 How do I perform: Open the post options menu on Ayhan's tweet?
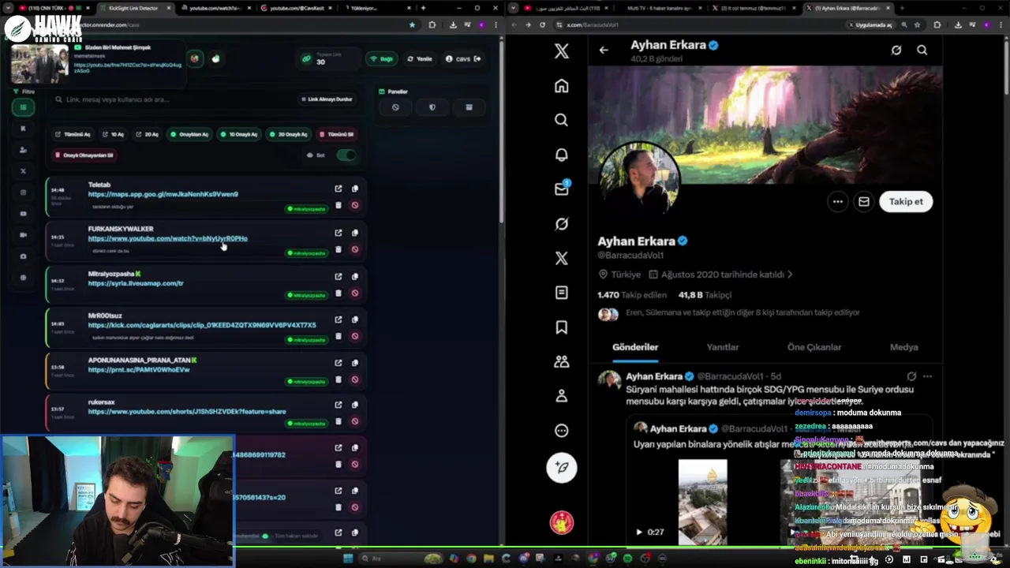click(x=927, y=376)
